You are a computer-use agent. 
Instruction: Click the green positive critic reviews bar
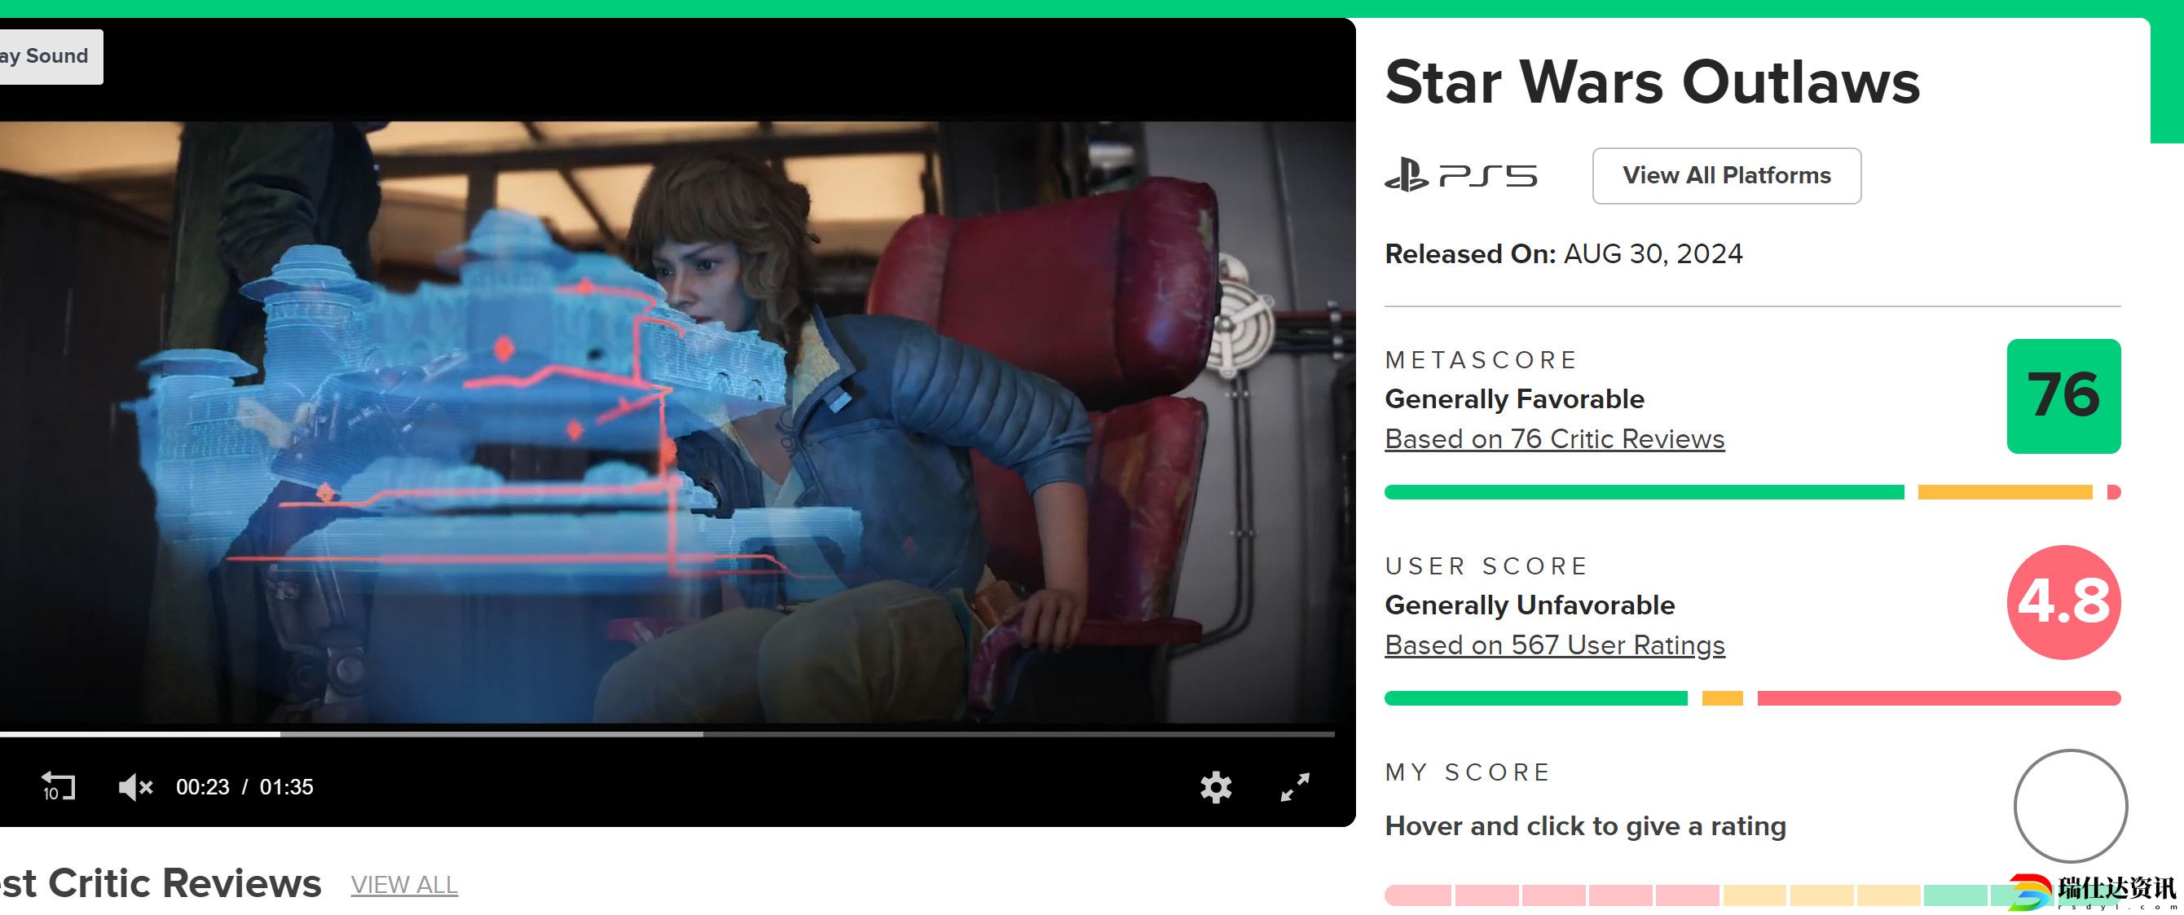pos(1644,492)
